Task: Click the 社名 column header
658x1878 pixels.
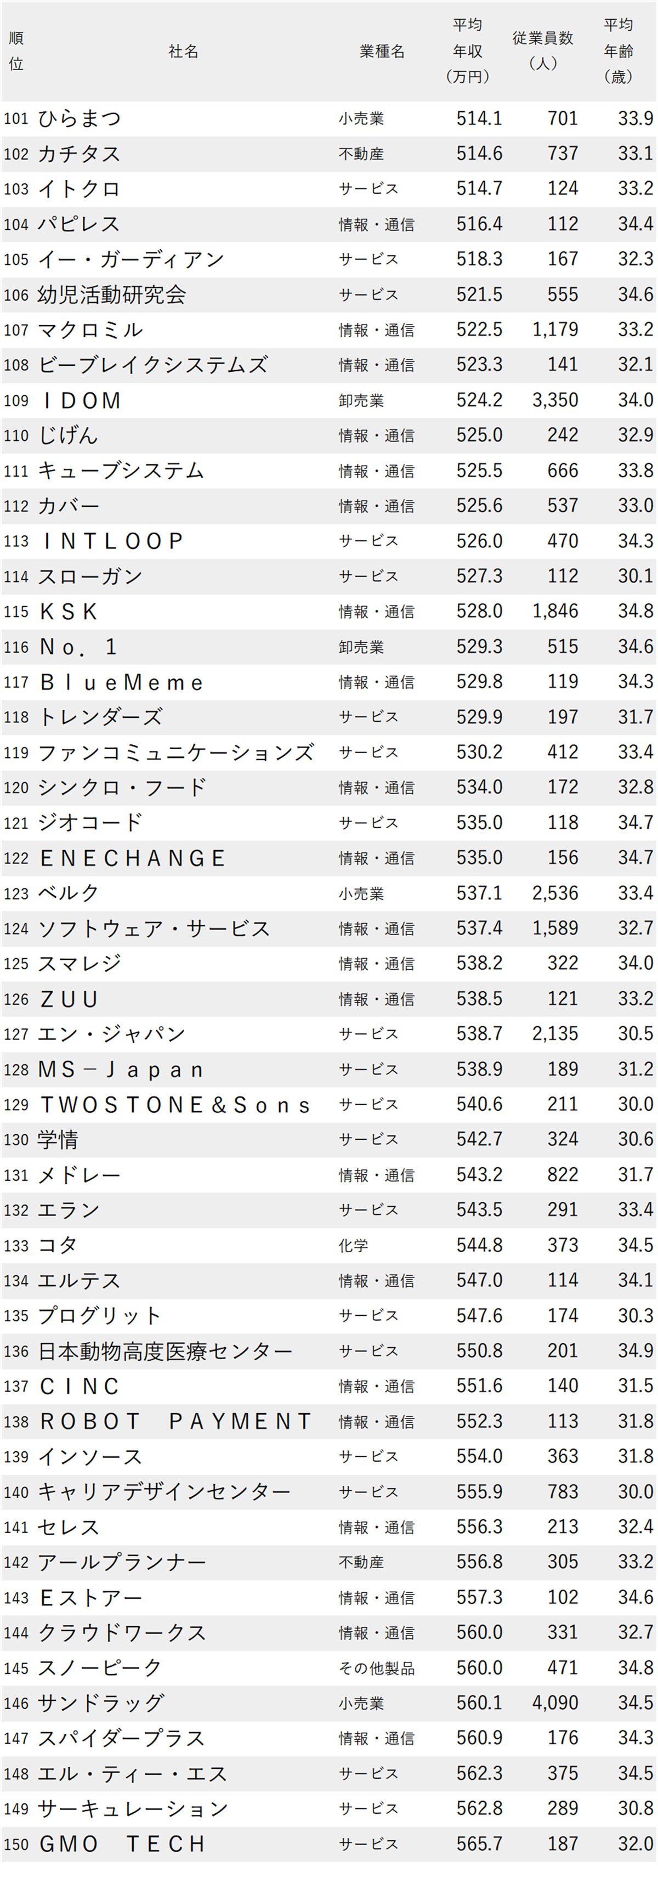Action: [x=183, y=51]
